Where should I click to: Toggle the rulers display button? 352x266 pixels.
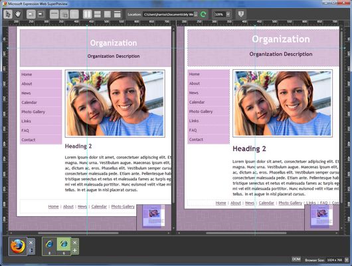click(x=54, y=15)
